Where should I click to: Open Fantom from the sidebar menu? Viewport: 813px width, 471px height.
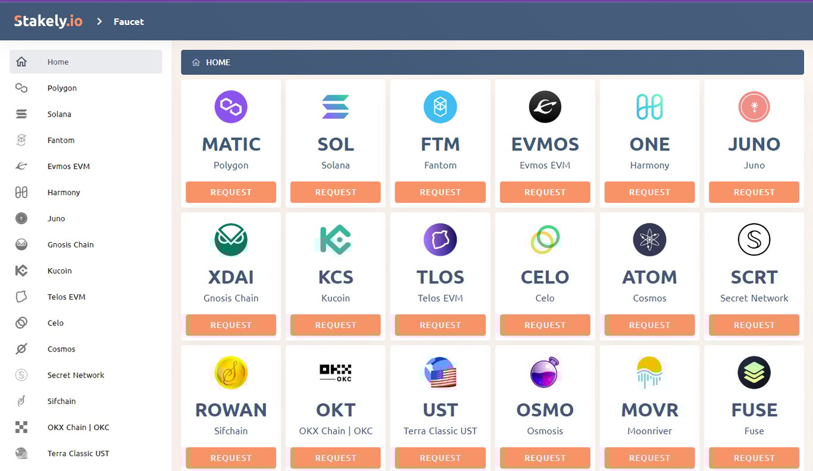[86, 140]
